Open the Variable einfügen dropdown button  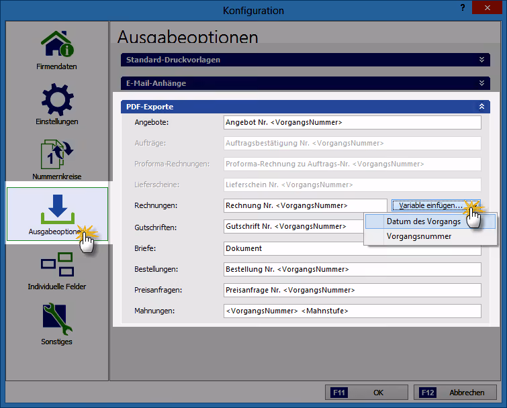(436, 205)
